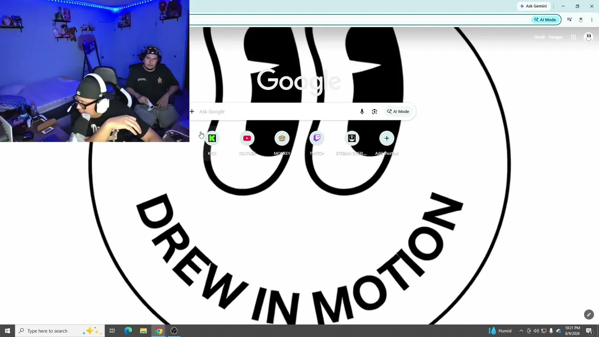Viewport: 599px width, 337px height.
Task: Click the Customize Chrome pencil button
Action: pyautogui.click(x=589, y=315)
